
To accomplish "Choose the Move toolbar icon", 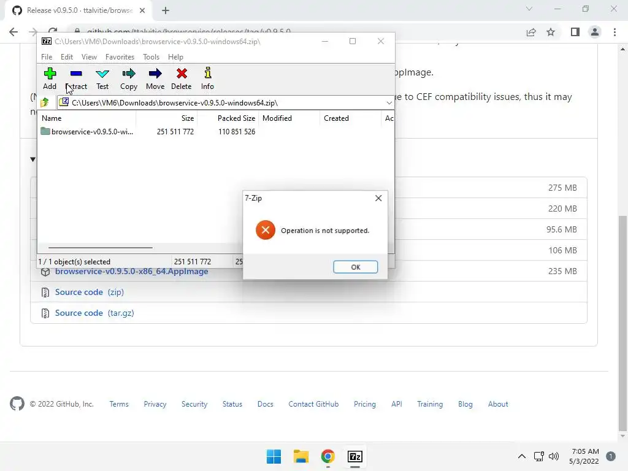I will point(155,74).
